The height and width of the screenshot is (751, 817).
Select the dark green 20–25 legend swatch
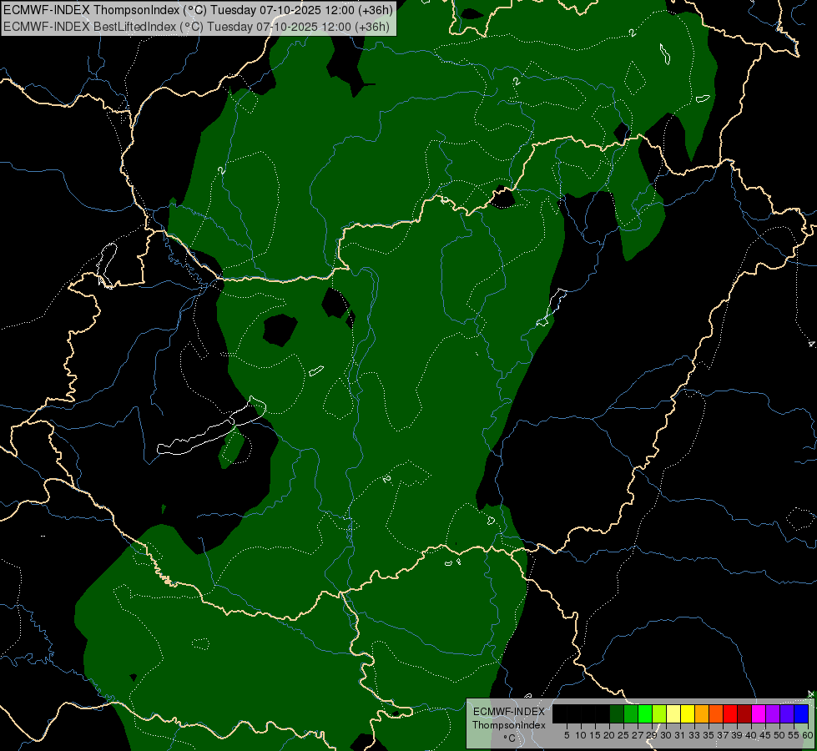[x=617, y=713]
